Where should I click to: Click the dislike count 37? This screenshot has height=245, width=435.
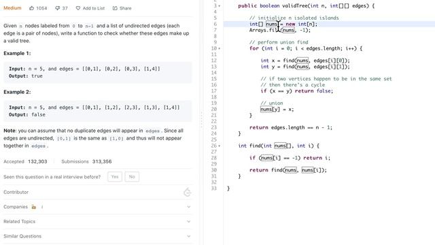[x=65, y=8]
